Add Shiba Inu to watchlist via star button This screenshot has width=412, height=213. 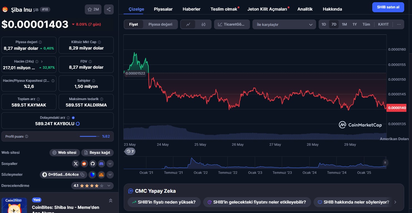click(93, 9)
